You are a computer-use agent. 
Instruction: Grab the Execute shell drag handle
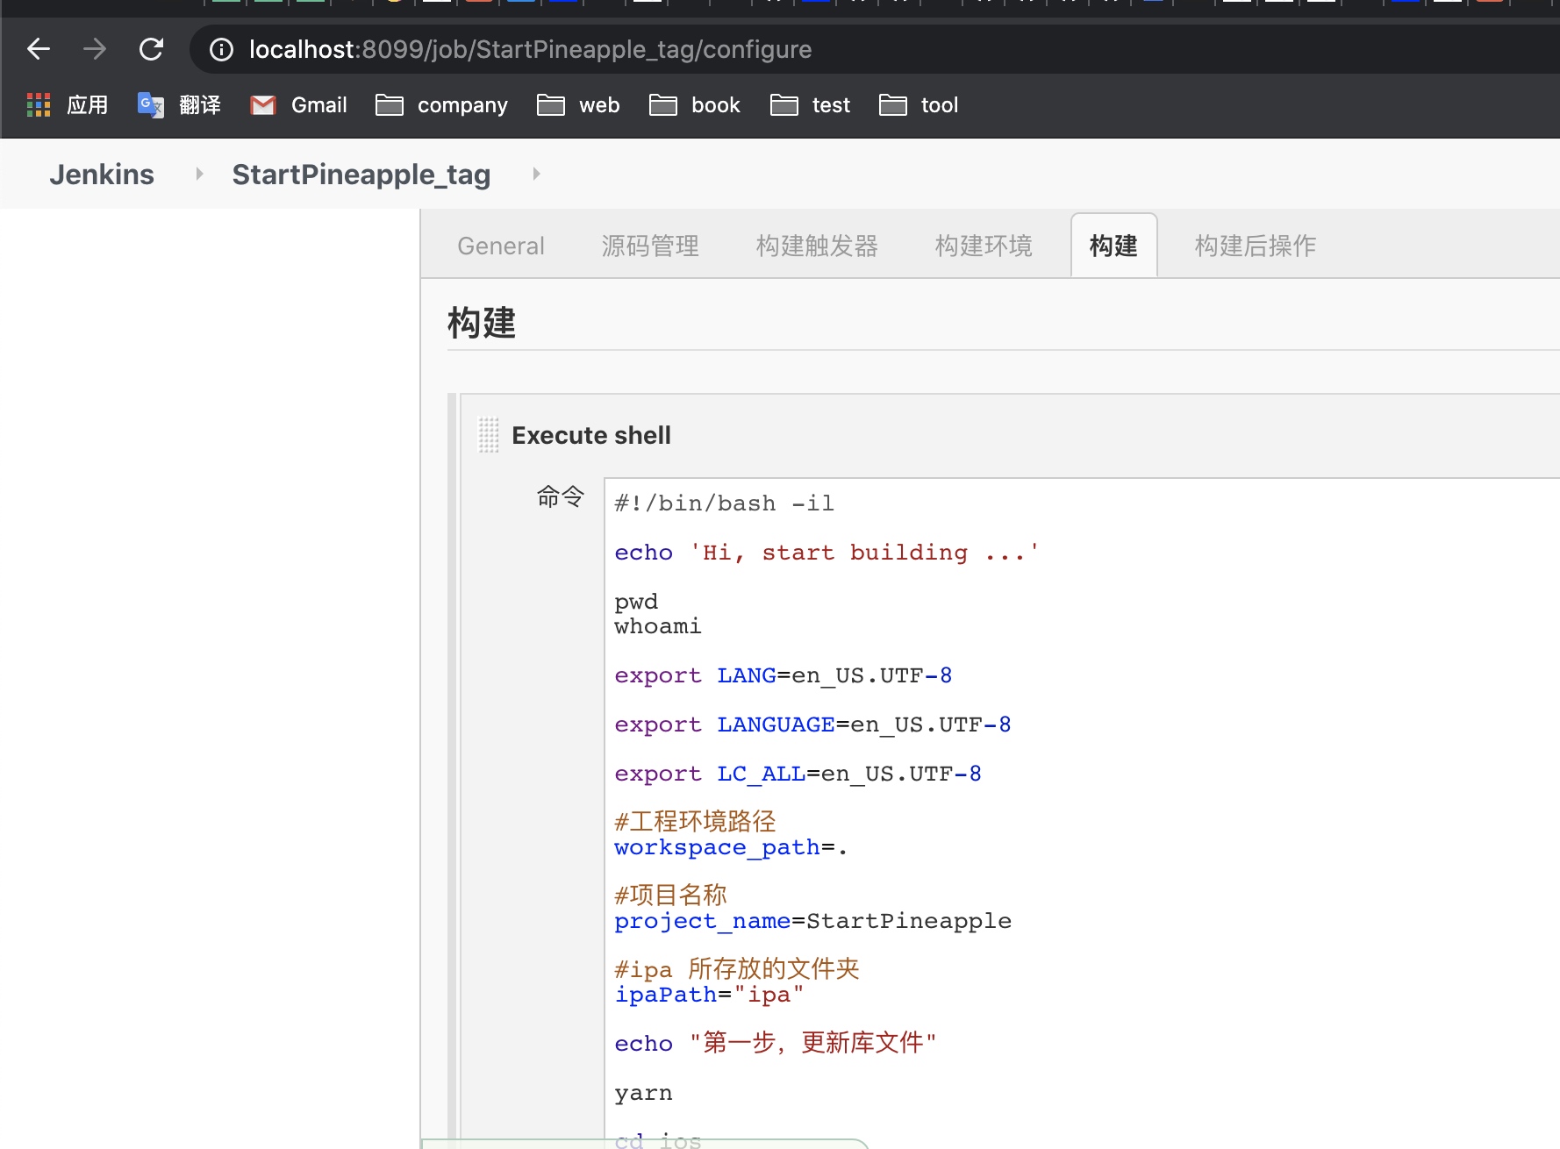(x=489, y=435)
